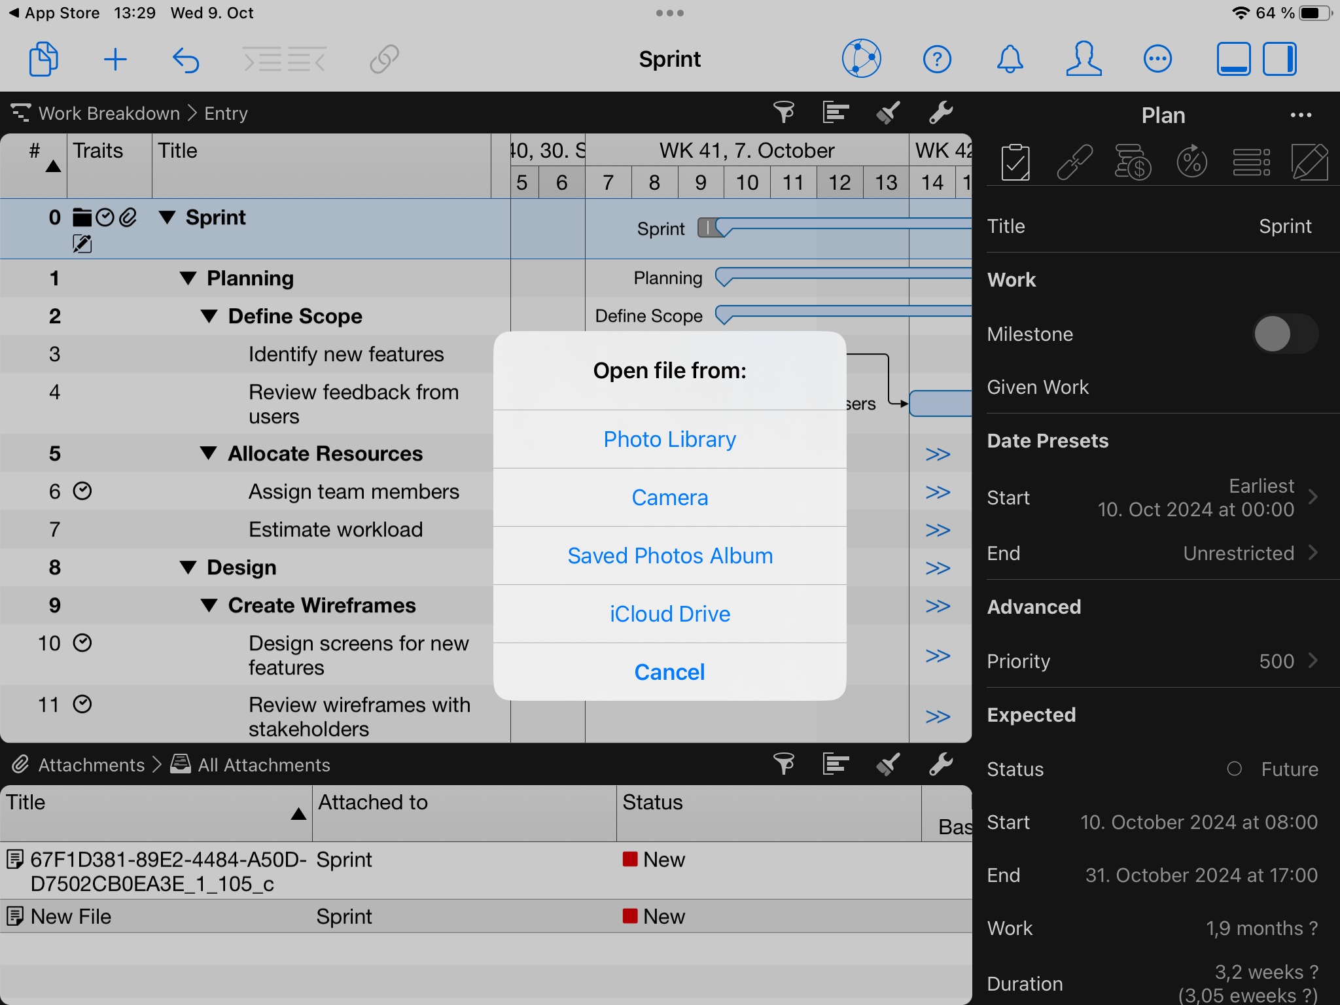
Task: Cancel the open file dialog
Action: point(669,672)
